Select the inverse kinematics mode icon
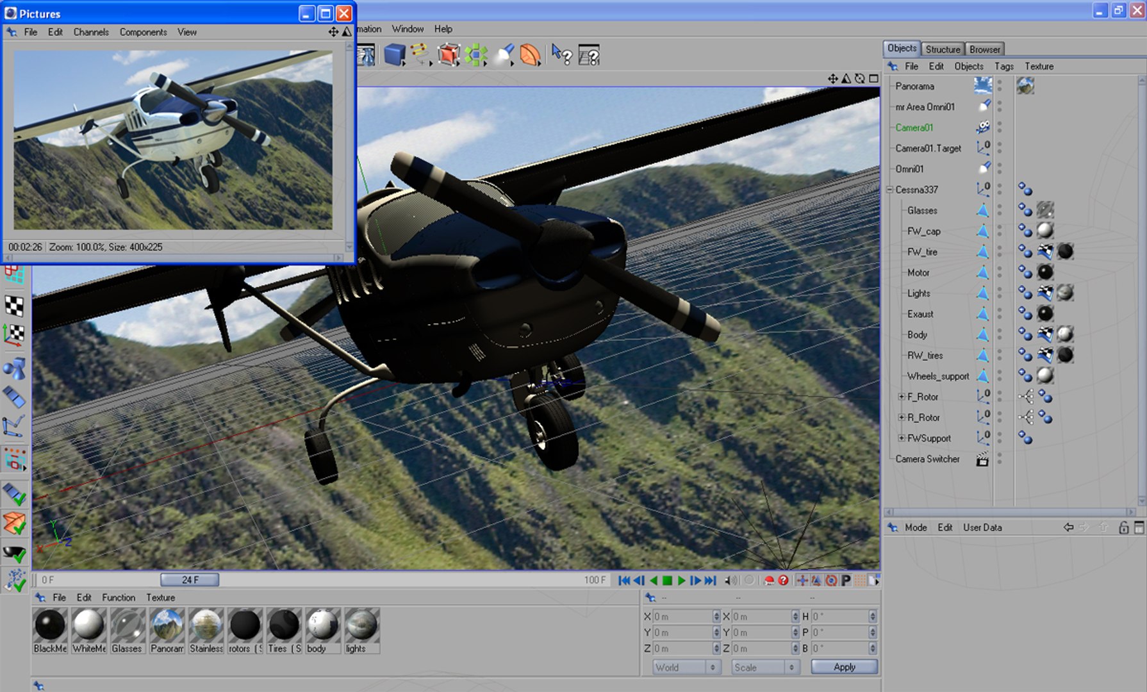The image size is (1147, 692). [x=15, y=426]
